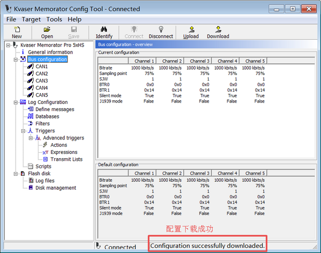Select the Scripts tree label

43,166
